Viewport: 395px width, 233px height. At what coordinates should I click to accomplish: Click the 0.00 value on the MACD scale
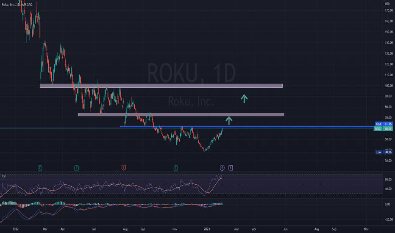pyautogui.click(x=388, y=204)
